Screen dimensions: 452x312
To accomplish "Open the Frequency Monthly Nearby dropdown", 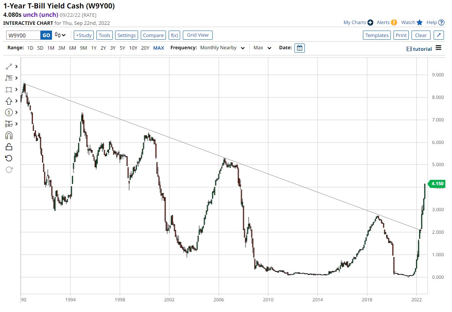I will click(223, 48).
